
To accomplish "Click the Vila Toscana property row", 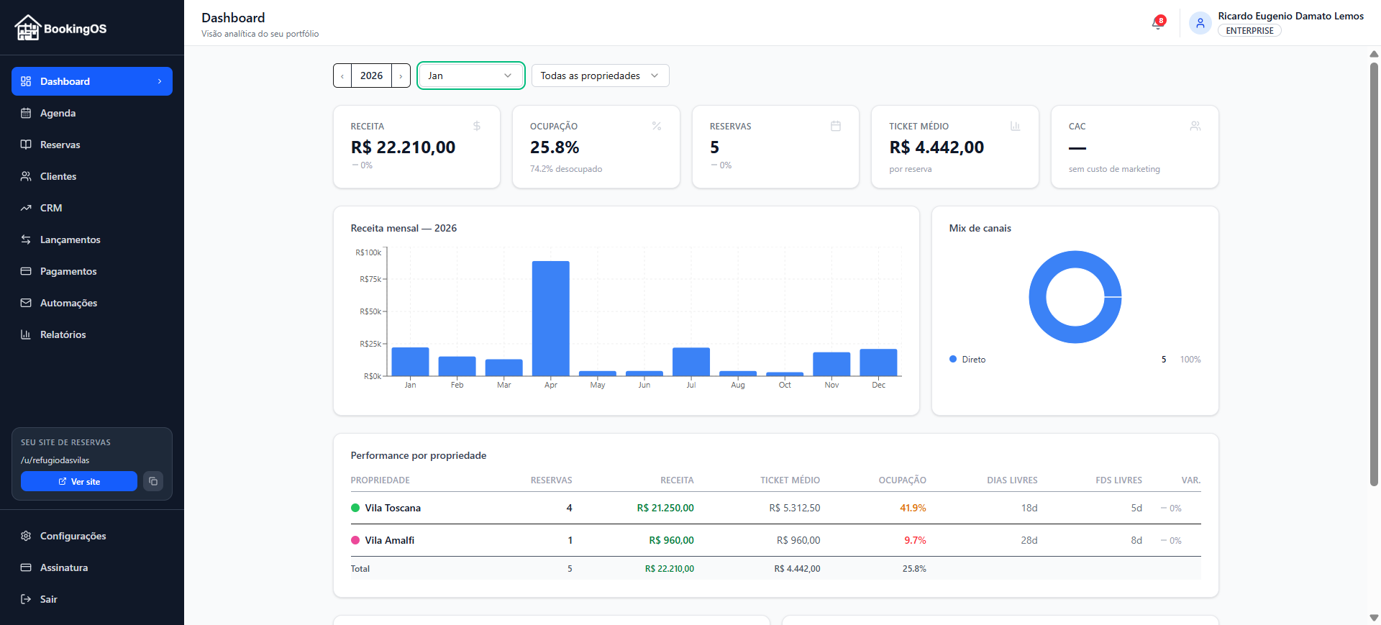I will point(393,508).
